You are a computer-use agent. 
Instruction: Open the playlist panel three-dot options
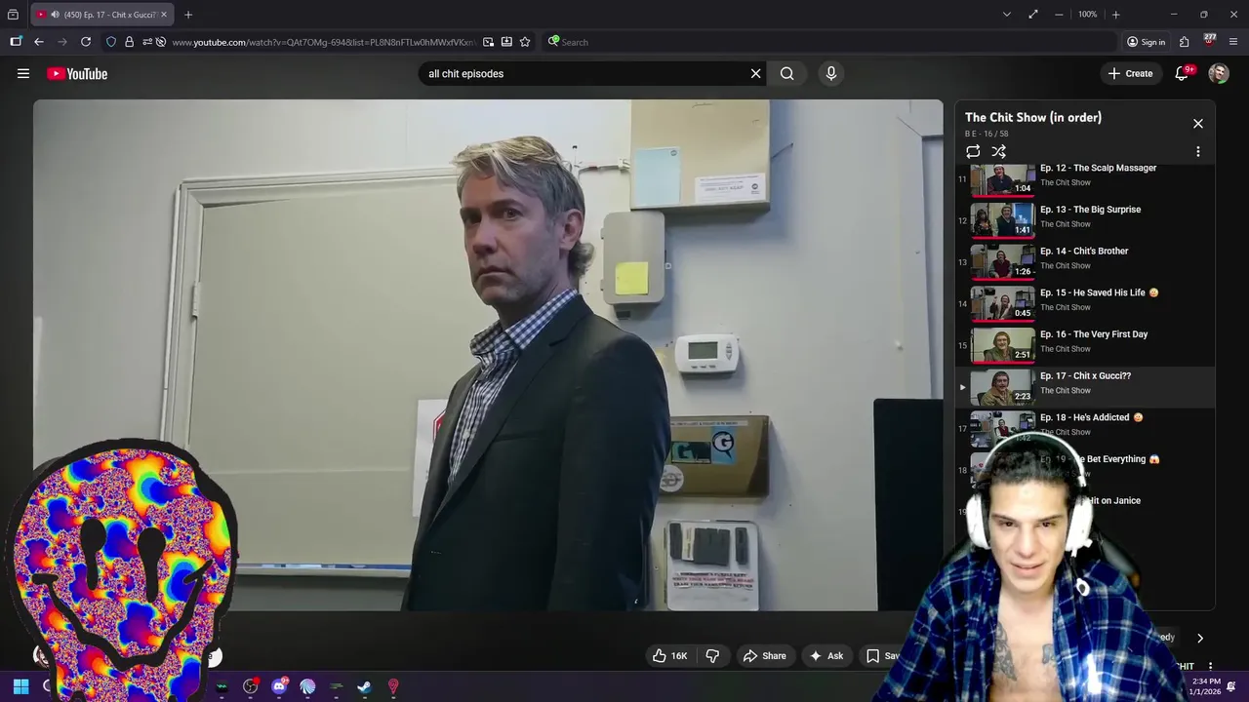[1198, 152]
